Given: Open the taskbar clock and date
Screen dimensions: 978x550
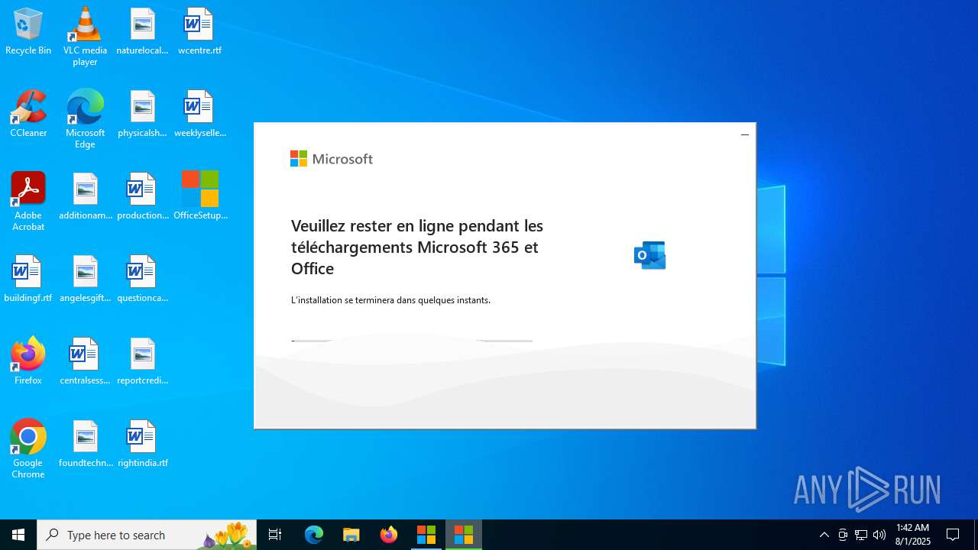Looking at the screenshot, I should pyautogui.click(x=912, y=535).
